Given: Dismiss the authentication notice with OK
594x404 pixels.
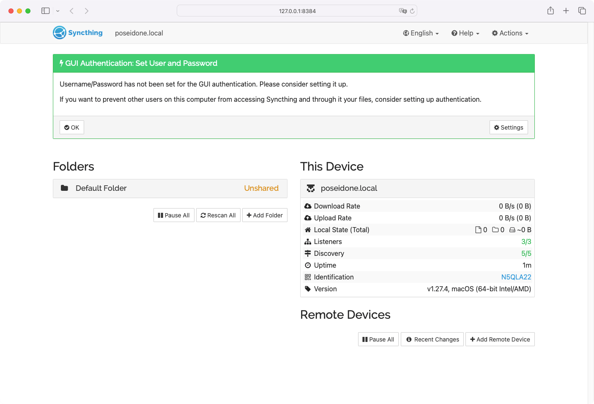Looking at the screenshot, I should 72,127.
